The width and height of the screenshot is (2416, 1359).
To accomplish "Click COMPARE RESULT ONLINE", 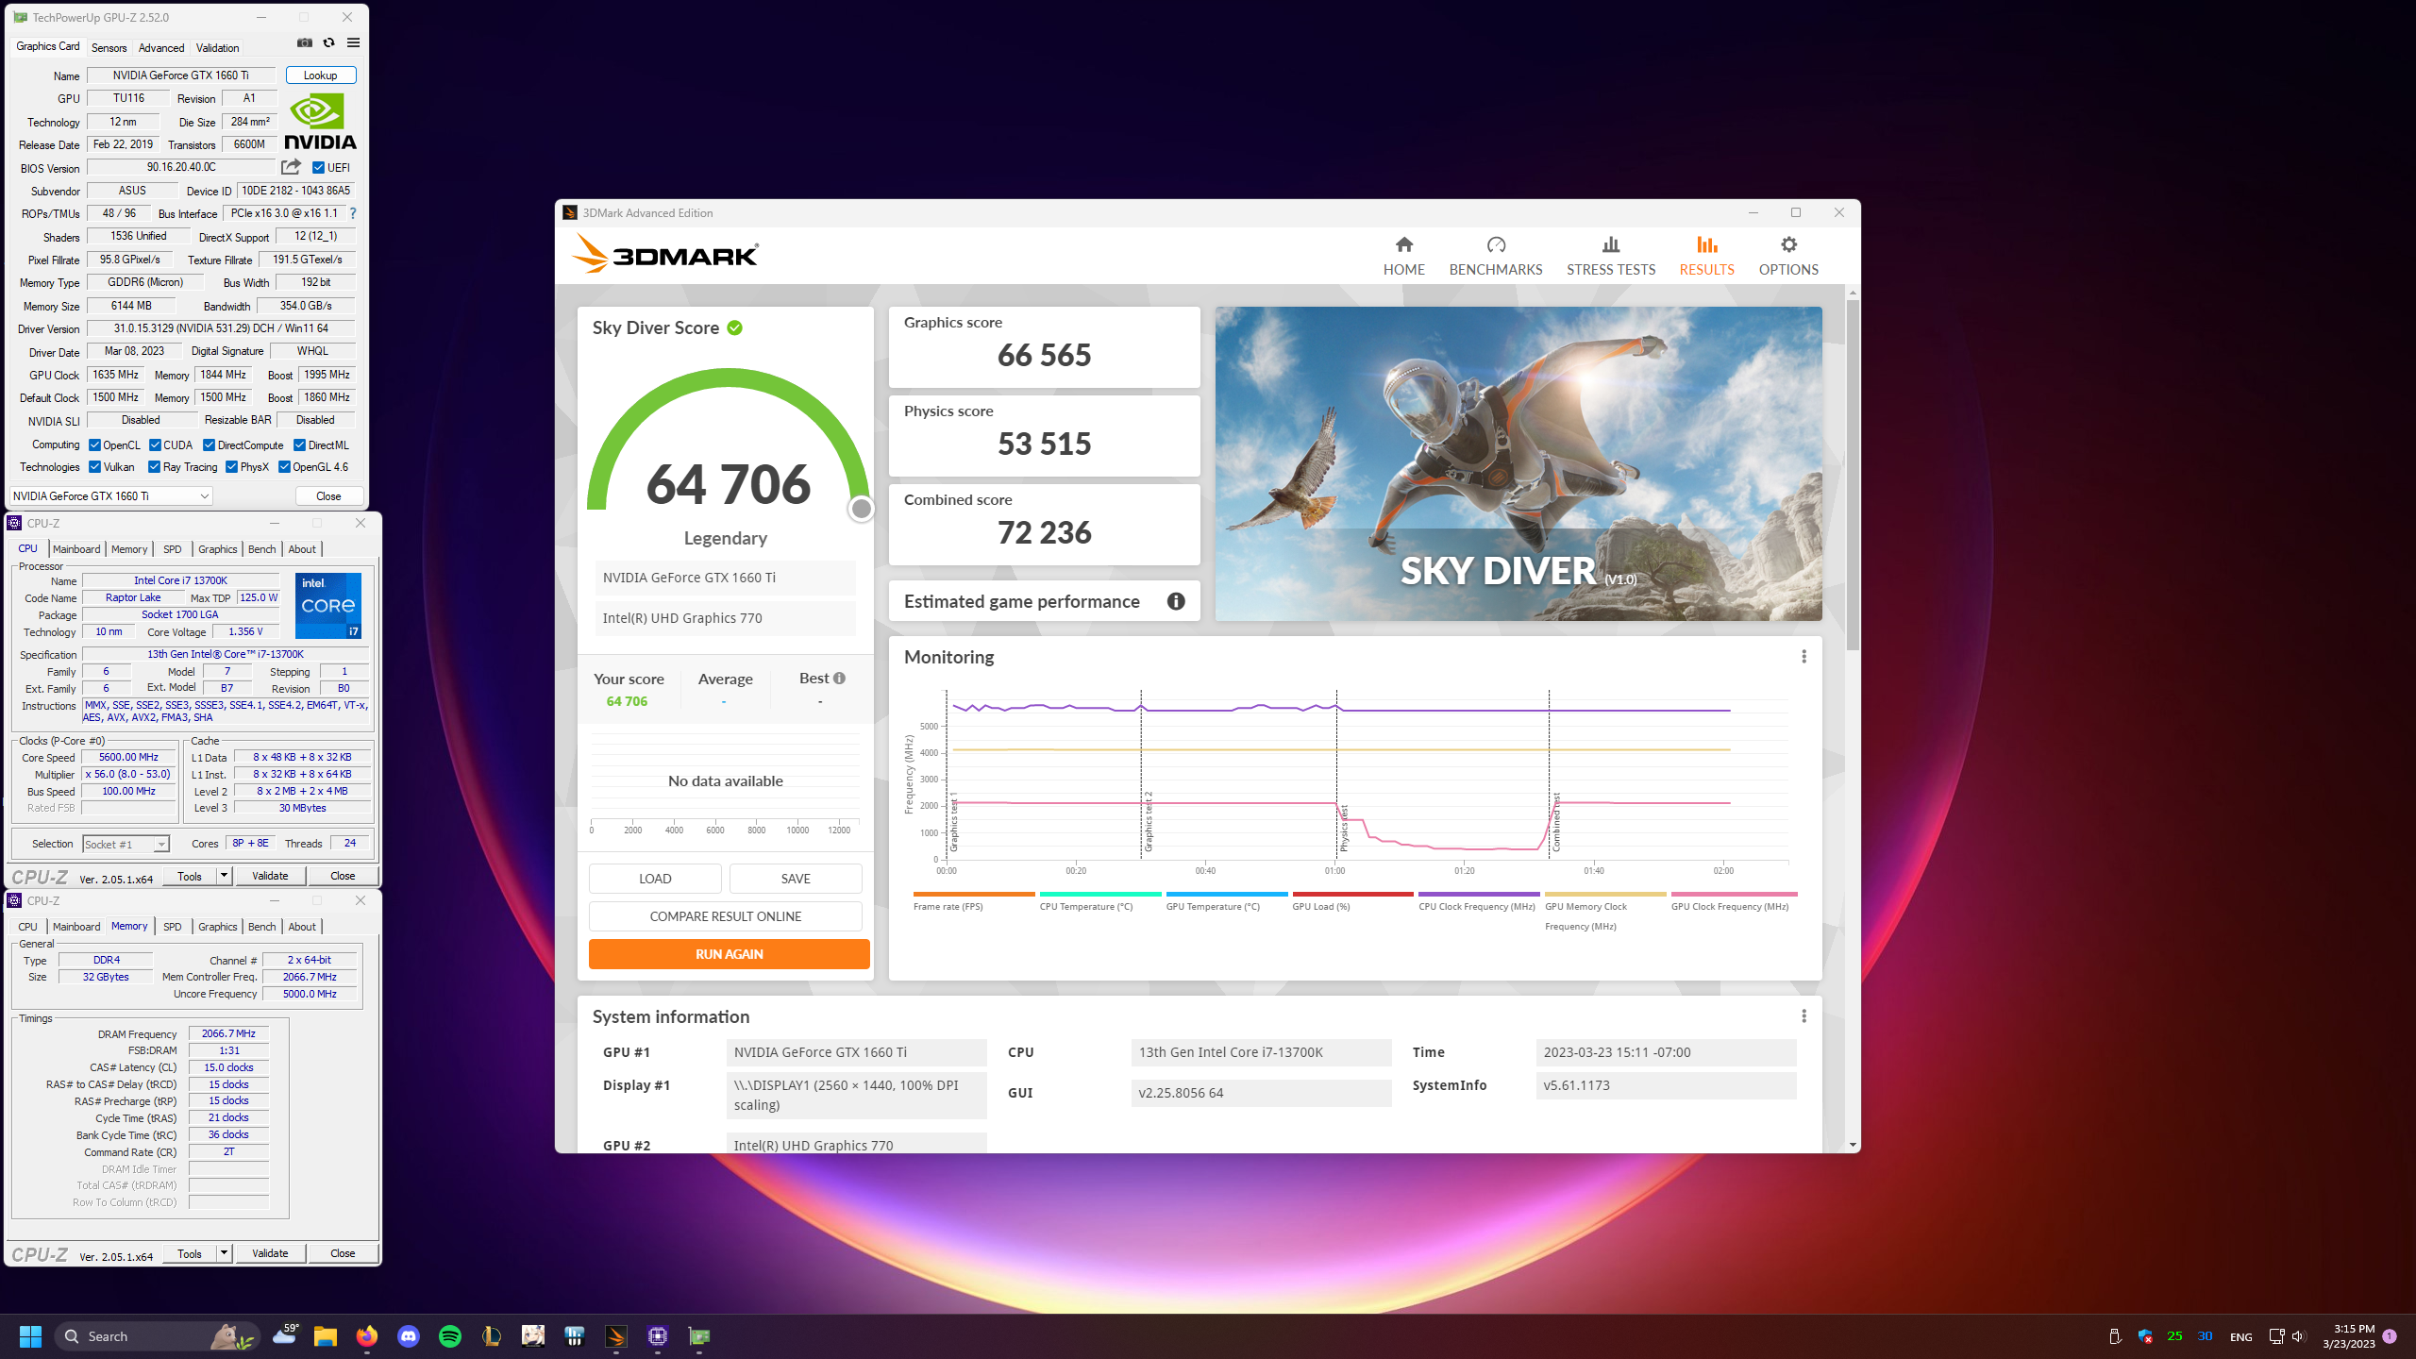I will tap(726, 916).
